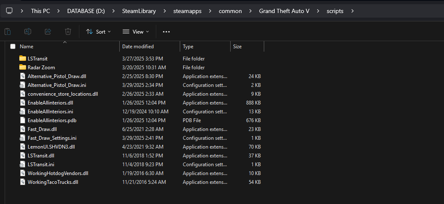
Task: Select the file name LemonUI.SHVDN3.dll
Action: [x=51, y=146]
